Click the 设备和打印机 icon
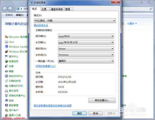 point(7,86)
